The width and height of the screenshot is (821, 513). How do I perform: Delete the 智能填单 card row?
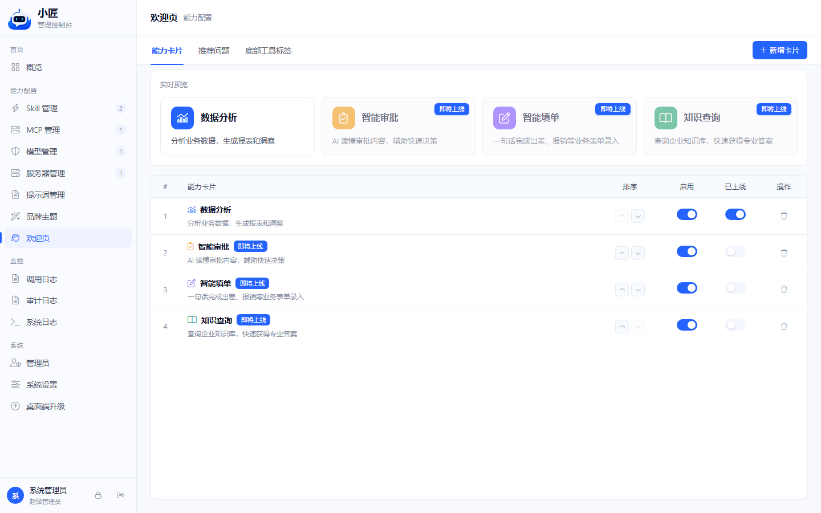coord(784,290)
